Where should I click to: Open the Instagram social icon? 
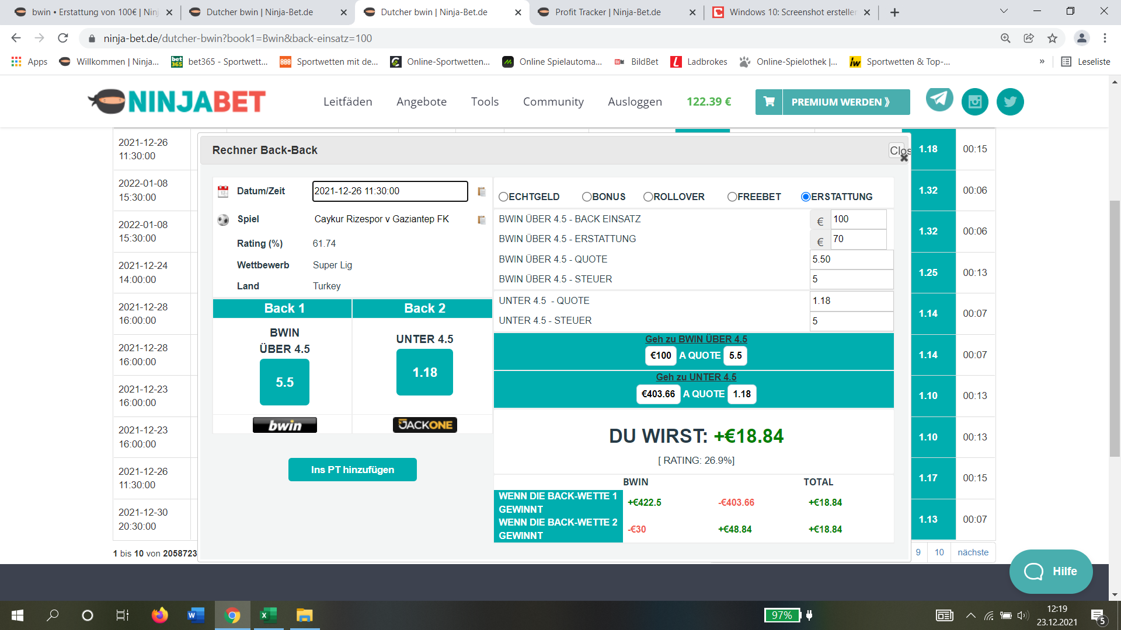click(975, 101)
